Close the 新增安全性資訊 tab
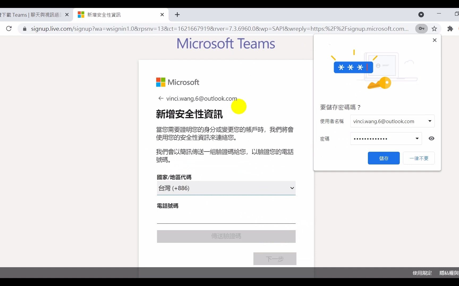Image resolution: width=459 pixels, height=286 pixels. (162, 15)
